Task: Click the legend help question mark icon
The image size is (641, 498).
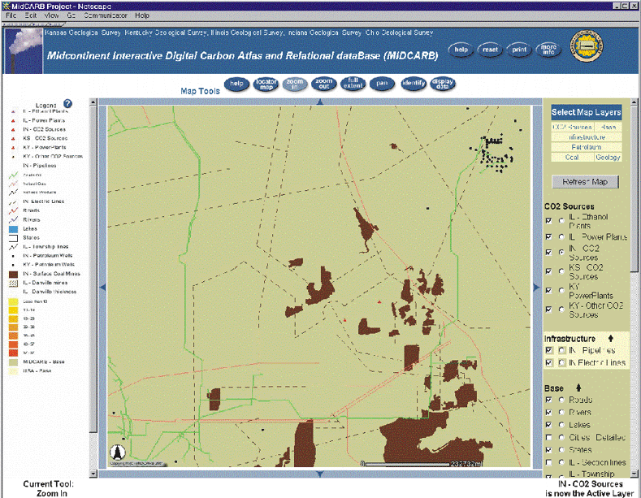Action: (67, 104)
